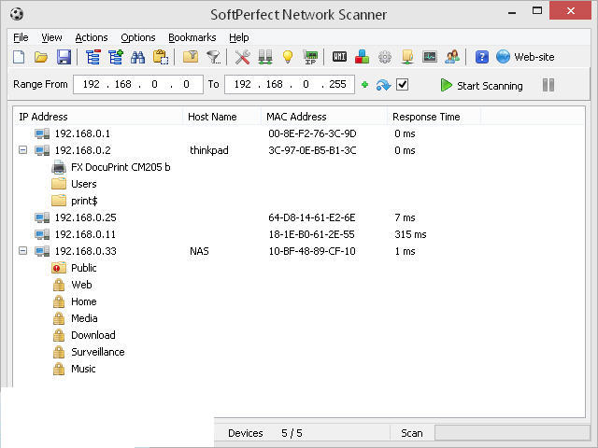The width and height of the screenshot is (598, 448).
Task: Click the green plus add range icon
Action: [364, 85]
